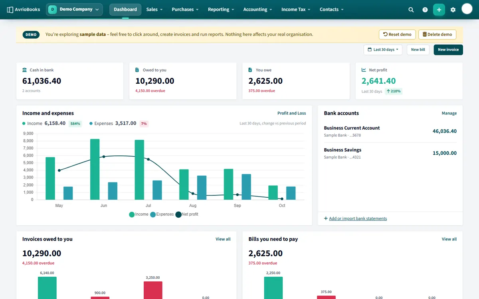The height and width of the screenshot is (299, 479).
Task: Toggle the Income legend marker under the chart
Action: click(132, 214)
